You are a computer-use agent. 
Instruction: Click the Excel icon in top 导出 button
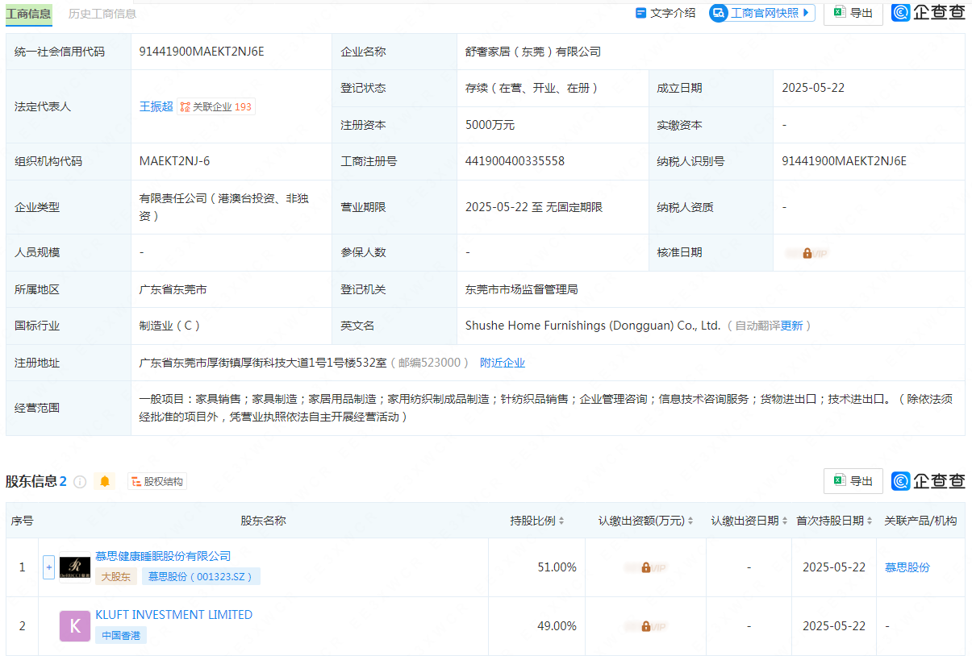[x=839, y=12]
